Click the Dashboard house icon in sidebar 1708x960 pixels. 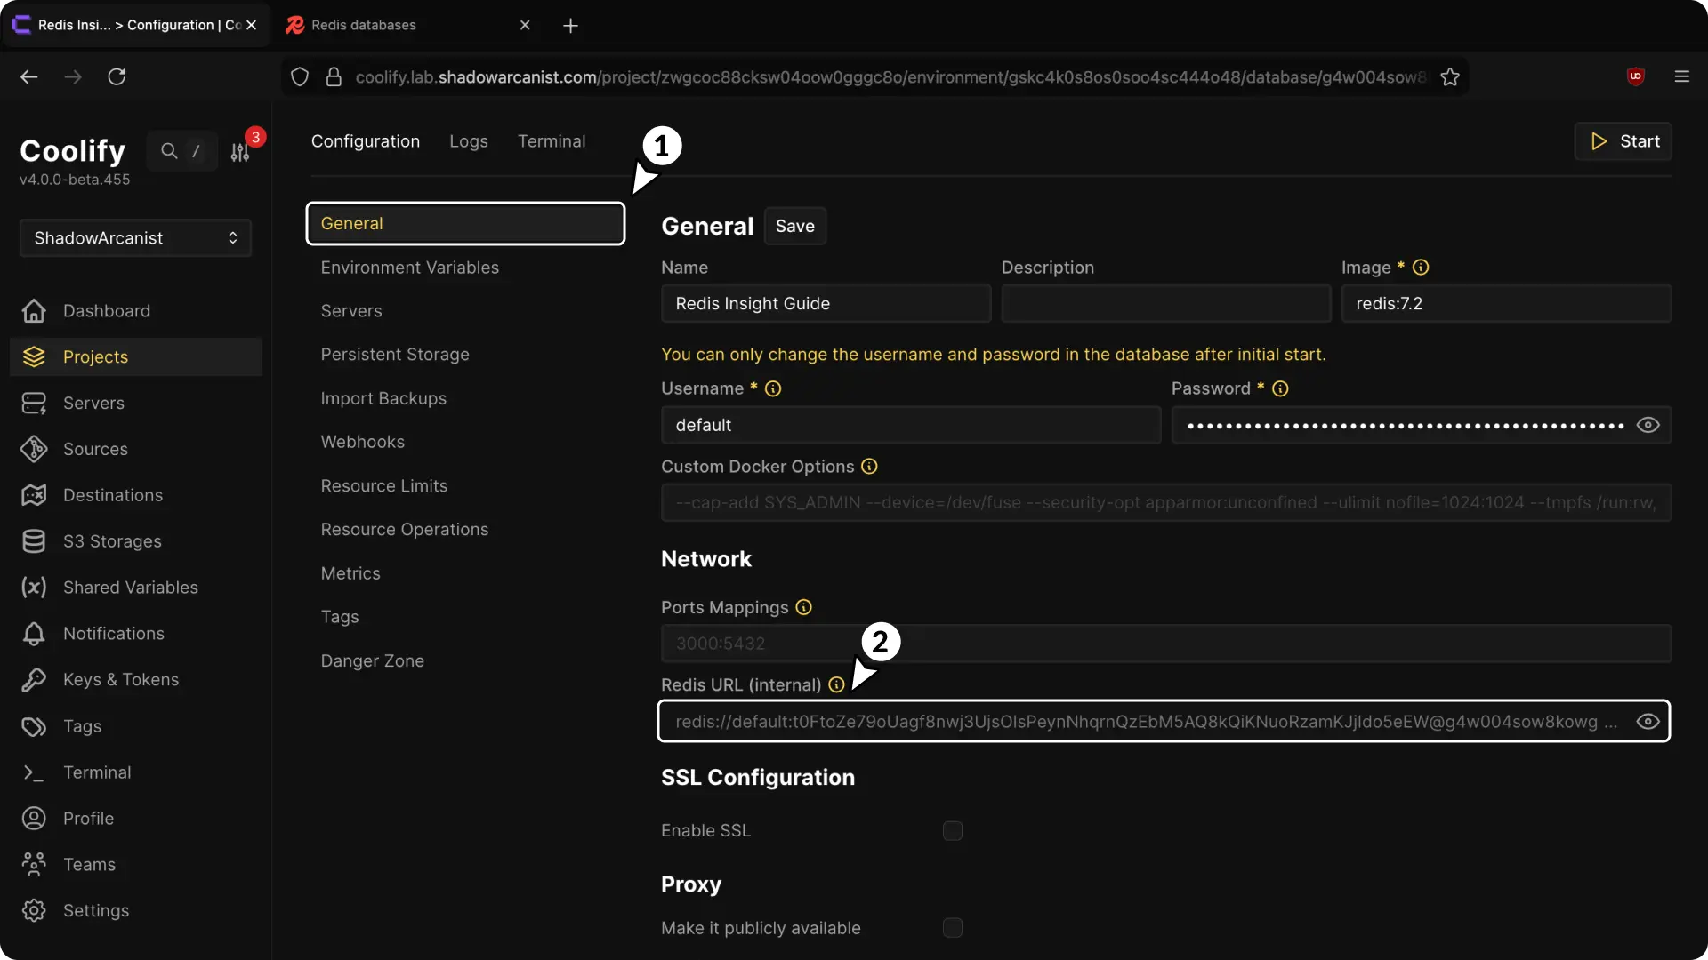34,311
